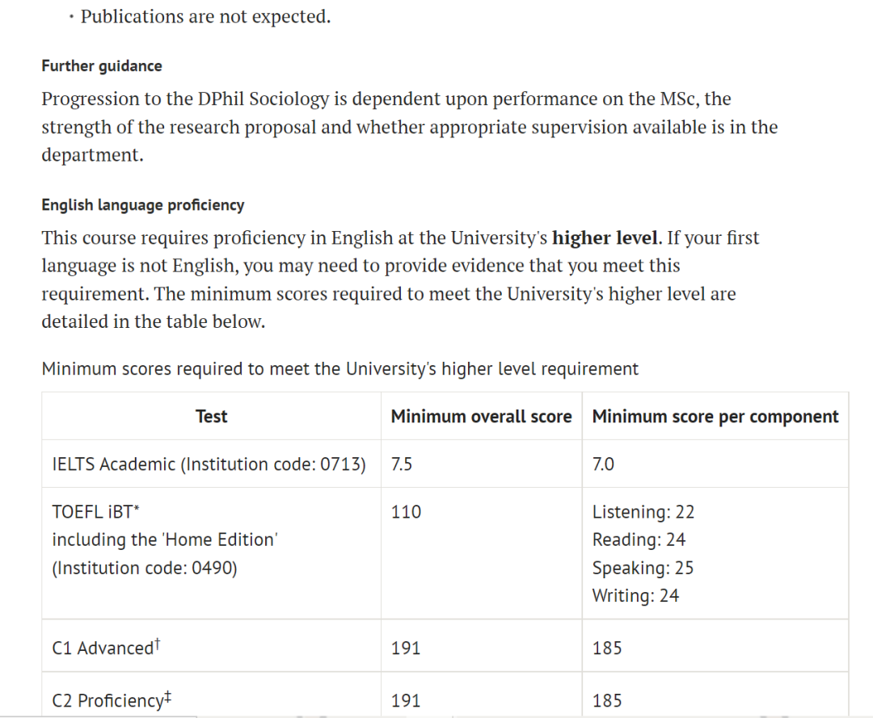
Task: Click the 'Further guidance' heading
Action: point(102,66)
